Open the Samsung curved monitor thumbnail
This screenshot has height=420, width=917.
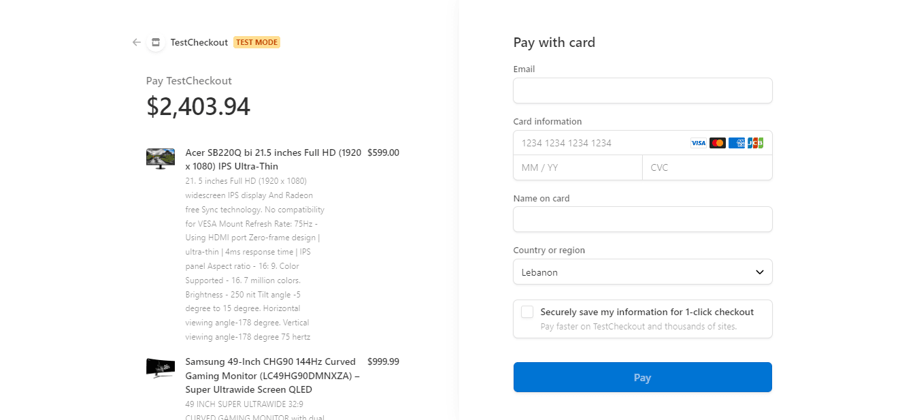(161, 368)
